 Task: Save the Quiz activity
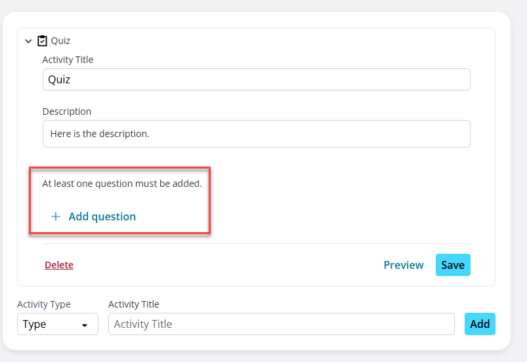pos(453,265)
